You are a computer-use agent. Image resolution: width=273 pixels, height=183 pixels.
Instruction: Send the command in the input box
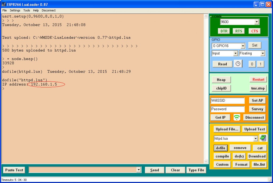tap(154, 170)
